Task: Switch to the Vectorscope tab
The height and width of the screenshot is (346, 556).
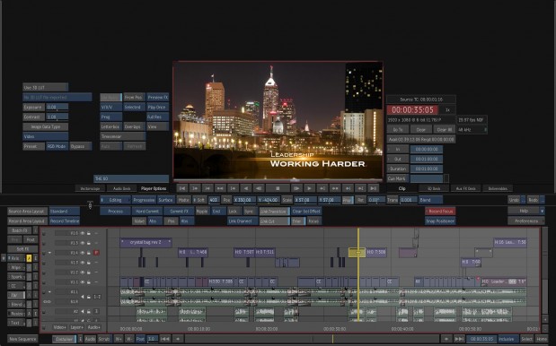Action: (90, 188)
